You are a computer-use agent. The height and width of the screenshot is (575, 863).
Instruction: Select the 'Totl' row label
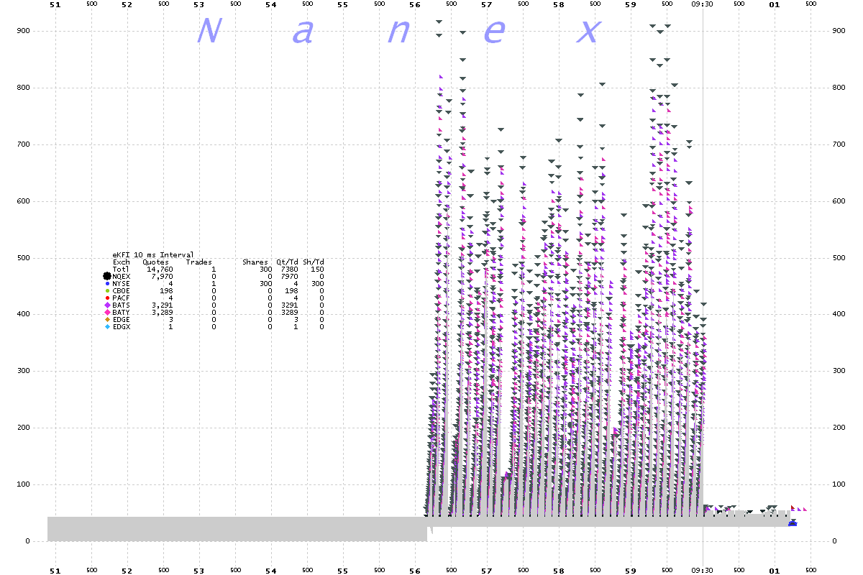[121, 269]
